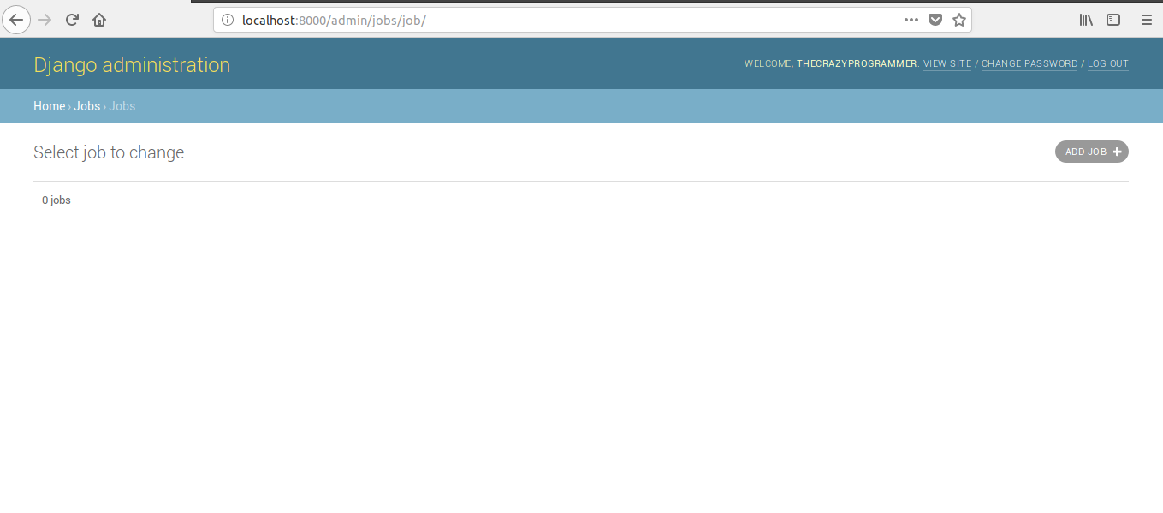Click the ADD JOB button
1163x513 pixels.
(x=1092, y=152)
